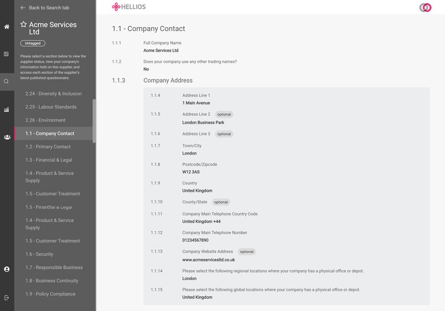Click the logout icon at rail bottom
Viewport: 445px width, 311px height.
pos(7,298)
